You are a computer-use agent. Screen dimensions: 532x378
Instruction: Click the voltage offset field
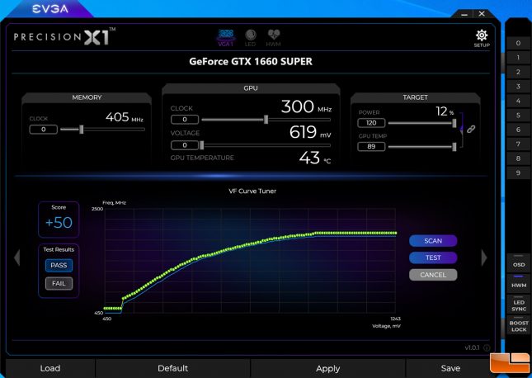(185, 145)
